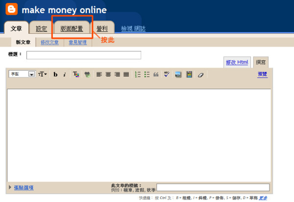The width and height of the screenshot is (294, 202).
Task: Click the 預覽 preview link
Action: click(262, 74)
